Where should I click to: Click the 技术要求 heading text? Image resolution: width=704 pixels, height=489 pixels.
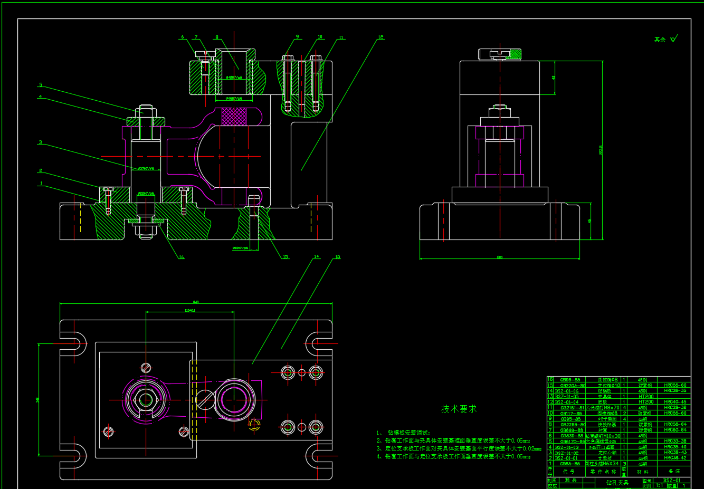(459, 409)
